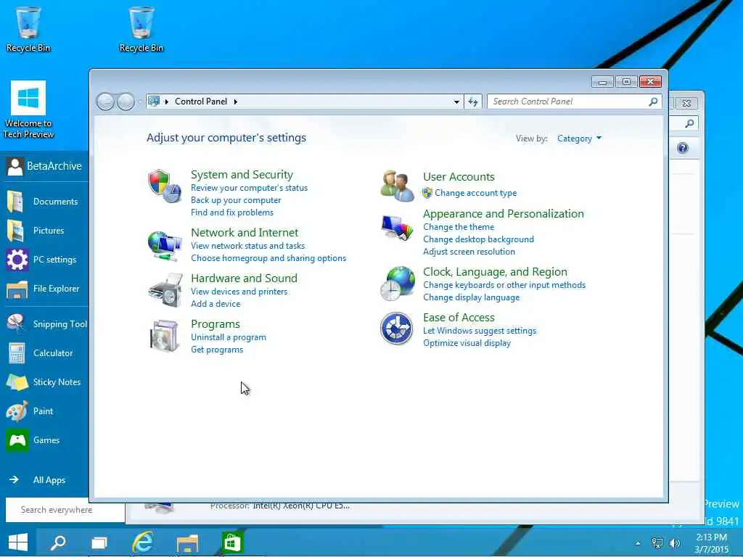Click Change desktop background

coord(479,239)
